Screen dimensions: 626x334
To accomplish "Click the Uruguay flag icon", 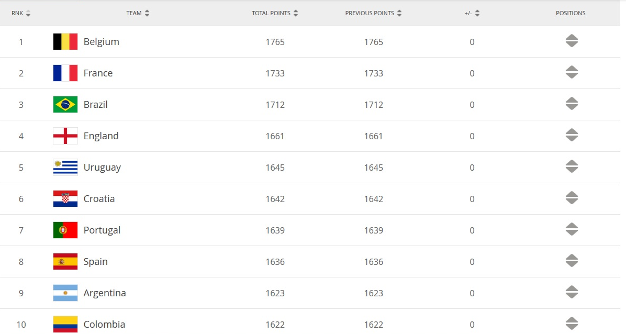I will (65, 168).
